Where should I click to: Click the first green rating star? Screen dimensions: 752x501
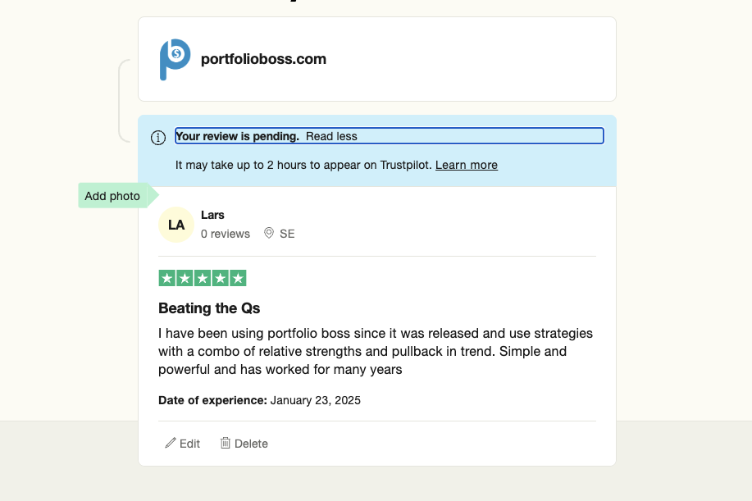point(166,279)
